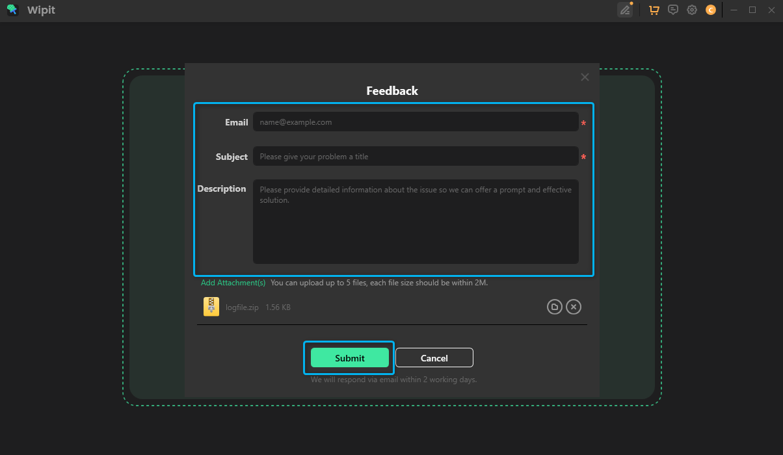Open the shopping cart store icon
The height and width of the screenshot is (455, 783).
coord(654,10)
